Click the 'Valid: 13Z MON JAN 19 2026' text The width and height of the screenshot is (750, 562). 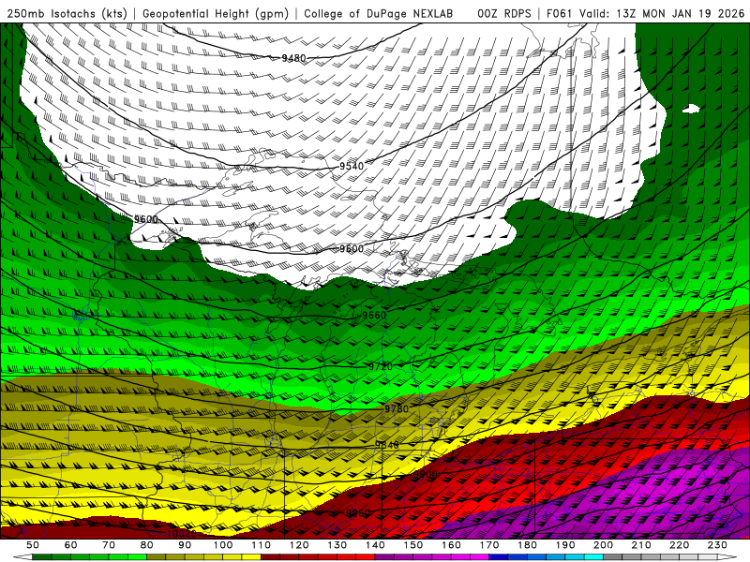click(662, 13)
